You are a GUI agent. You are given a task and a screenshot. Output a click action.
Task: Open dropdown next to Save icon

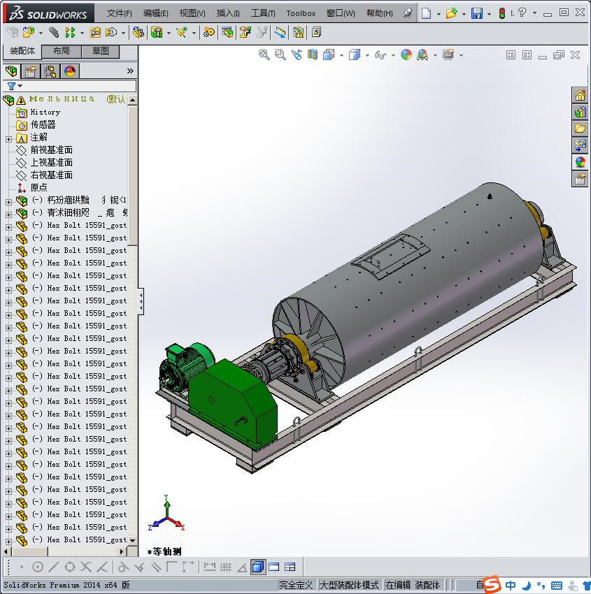[x=489, y=14]
